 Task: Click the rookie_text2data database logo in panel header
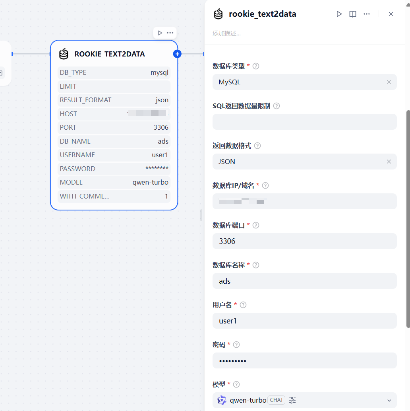click(218, 14)
